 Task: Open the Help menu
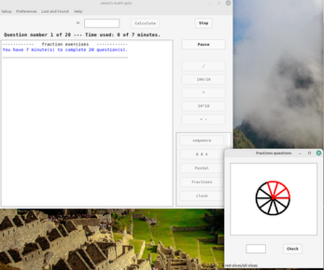pyautogui.click(x=78, y=11)
